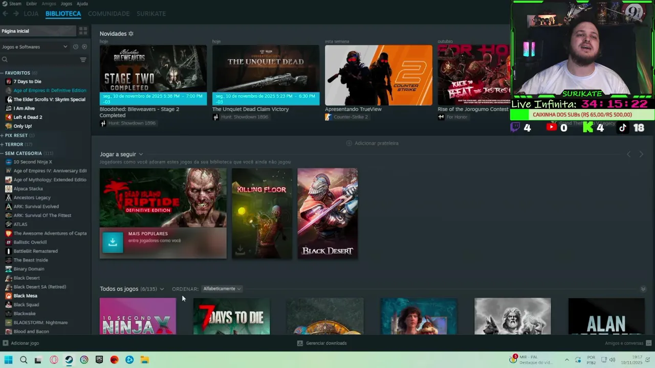The height and width of the screenshot is (368, 655).
Task: Click shelf scroll right arrow
Action: (x=641, y=154)
